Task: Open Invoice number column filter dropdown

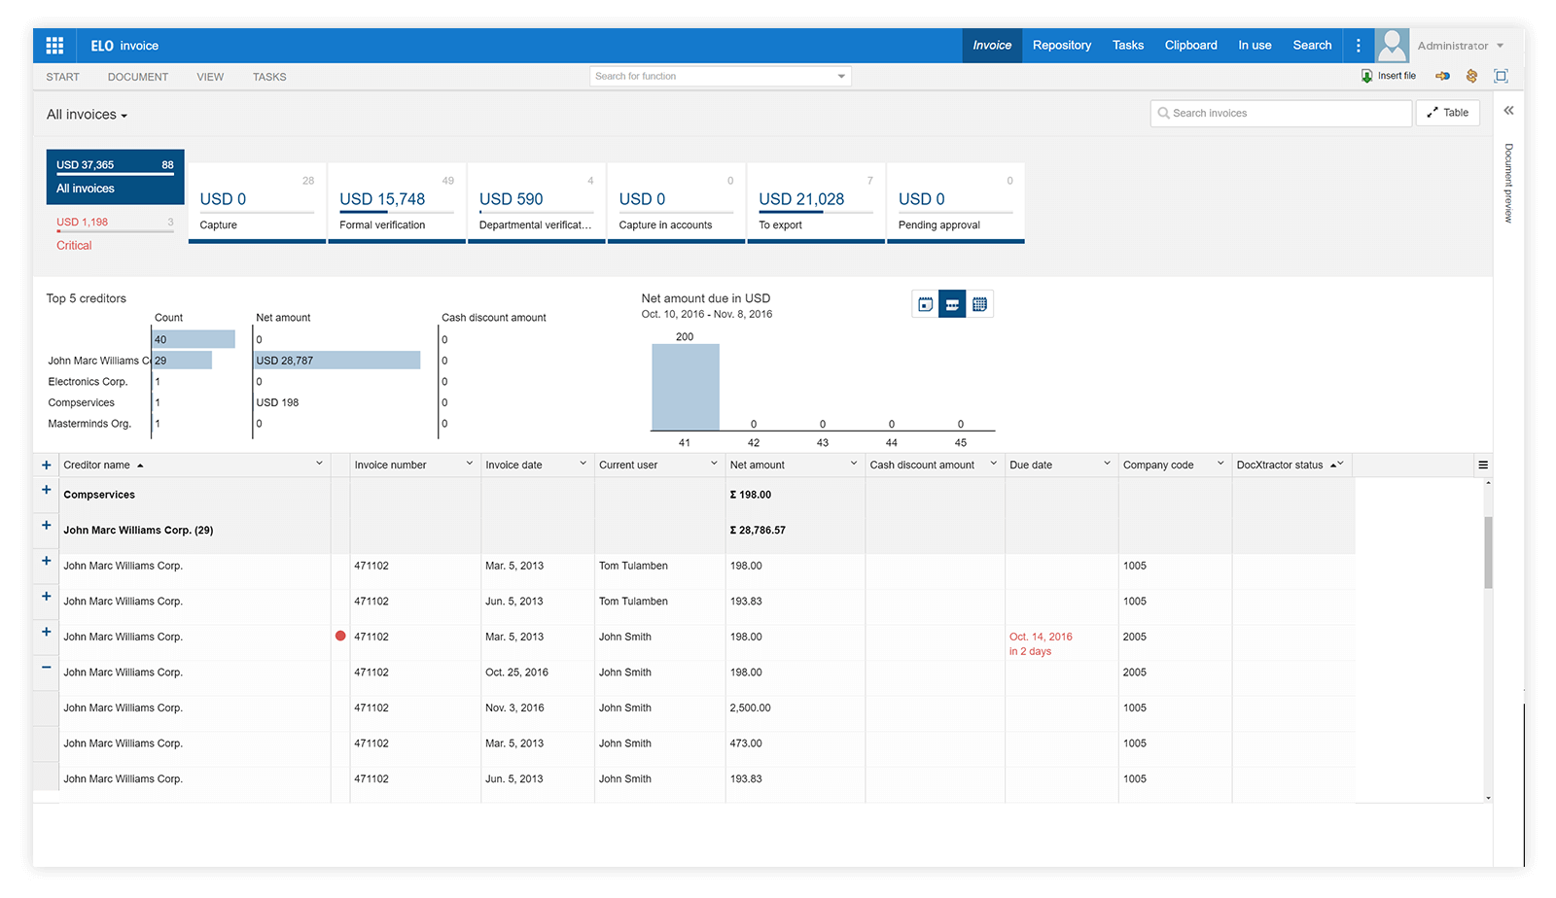Action: [x=470, y=464]
